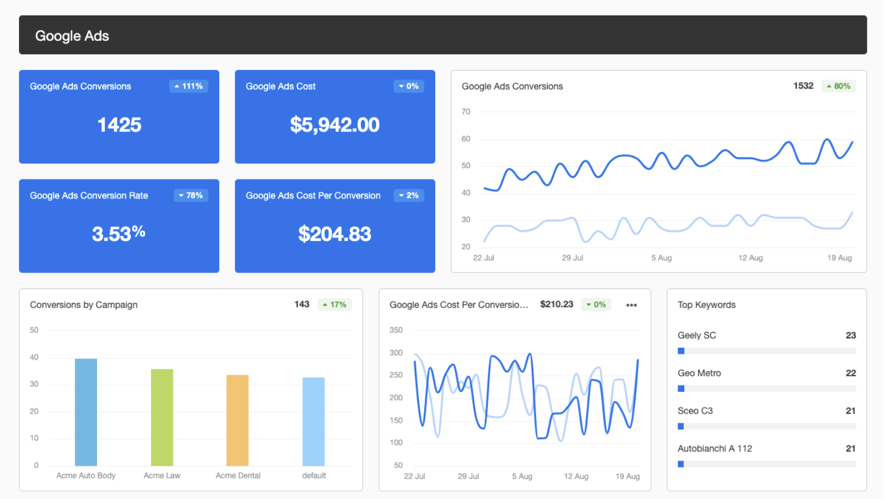Click 5 Aug on the Conversions chart axis
The image size is (883, 499).
(x=661, y=258)
